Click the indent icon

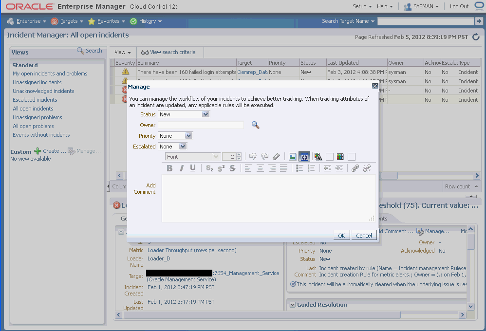pyautogui.click(x=339, y=168)
